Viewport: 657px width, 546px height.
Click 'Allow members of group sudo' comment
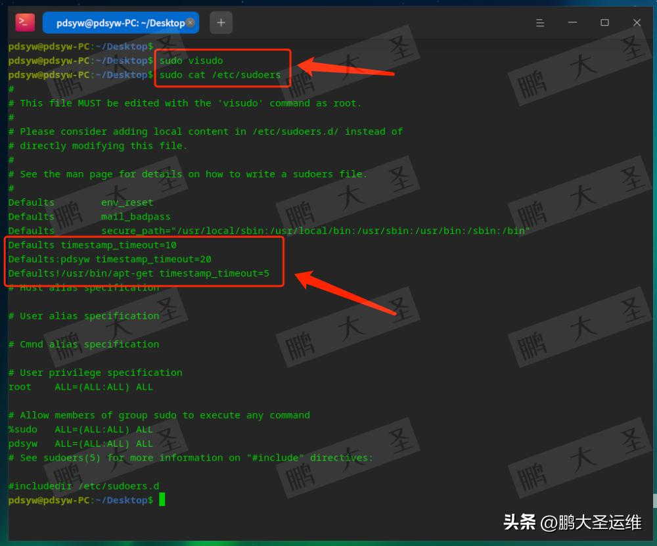coord(159,415)
